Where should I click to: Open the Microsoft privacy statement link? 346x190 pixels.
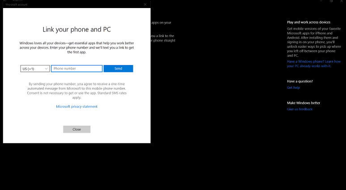pyautogui.click(x=76, y=107)
